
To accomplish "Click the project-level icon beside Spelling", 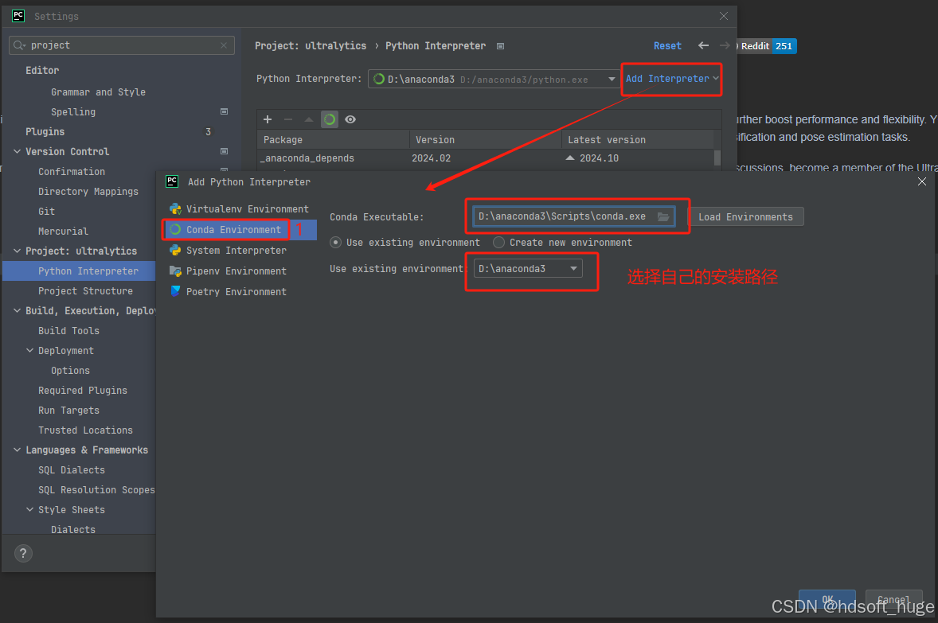I will 225,111.
